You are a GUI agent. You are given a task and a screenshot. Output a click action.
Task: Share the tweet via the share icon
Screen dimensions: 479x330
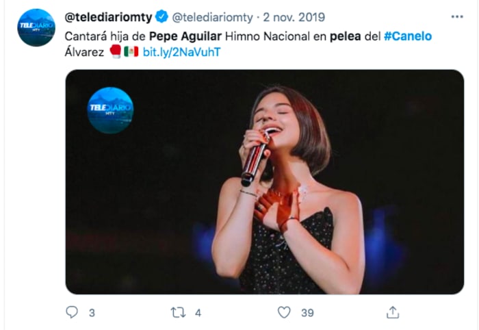coord(393,312)
